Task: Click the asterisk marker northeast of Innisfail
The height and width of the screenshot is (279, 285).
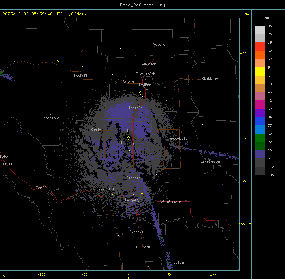Action: (166, 100)
